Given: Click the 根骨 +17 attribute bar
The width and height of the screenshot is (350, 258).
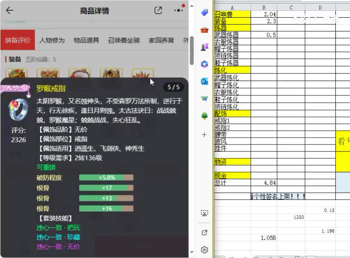Looking at the screenshot, I should click(x=106, y=188).
